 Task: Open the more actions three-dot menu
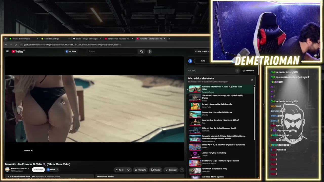click(182, 170)
